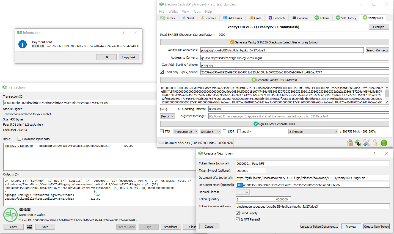The width and height of the screenshot is (394, 234).
Task: Open the Coins tab
Action: click(255, 18)
